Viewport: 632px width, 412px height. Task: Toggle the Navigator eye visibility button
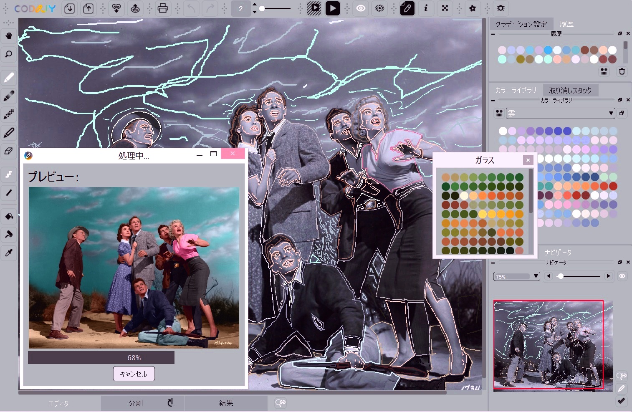(x=622, y=276)
